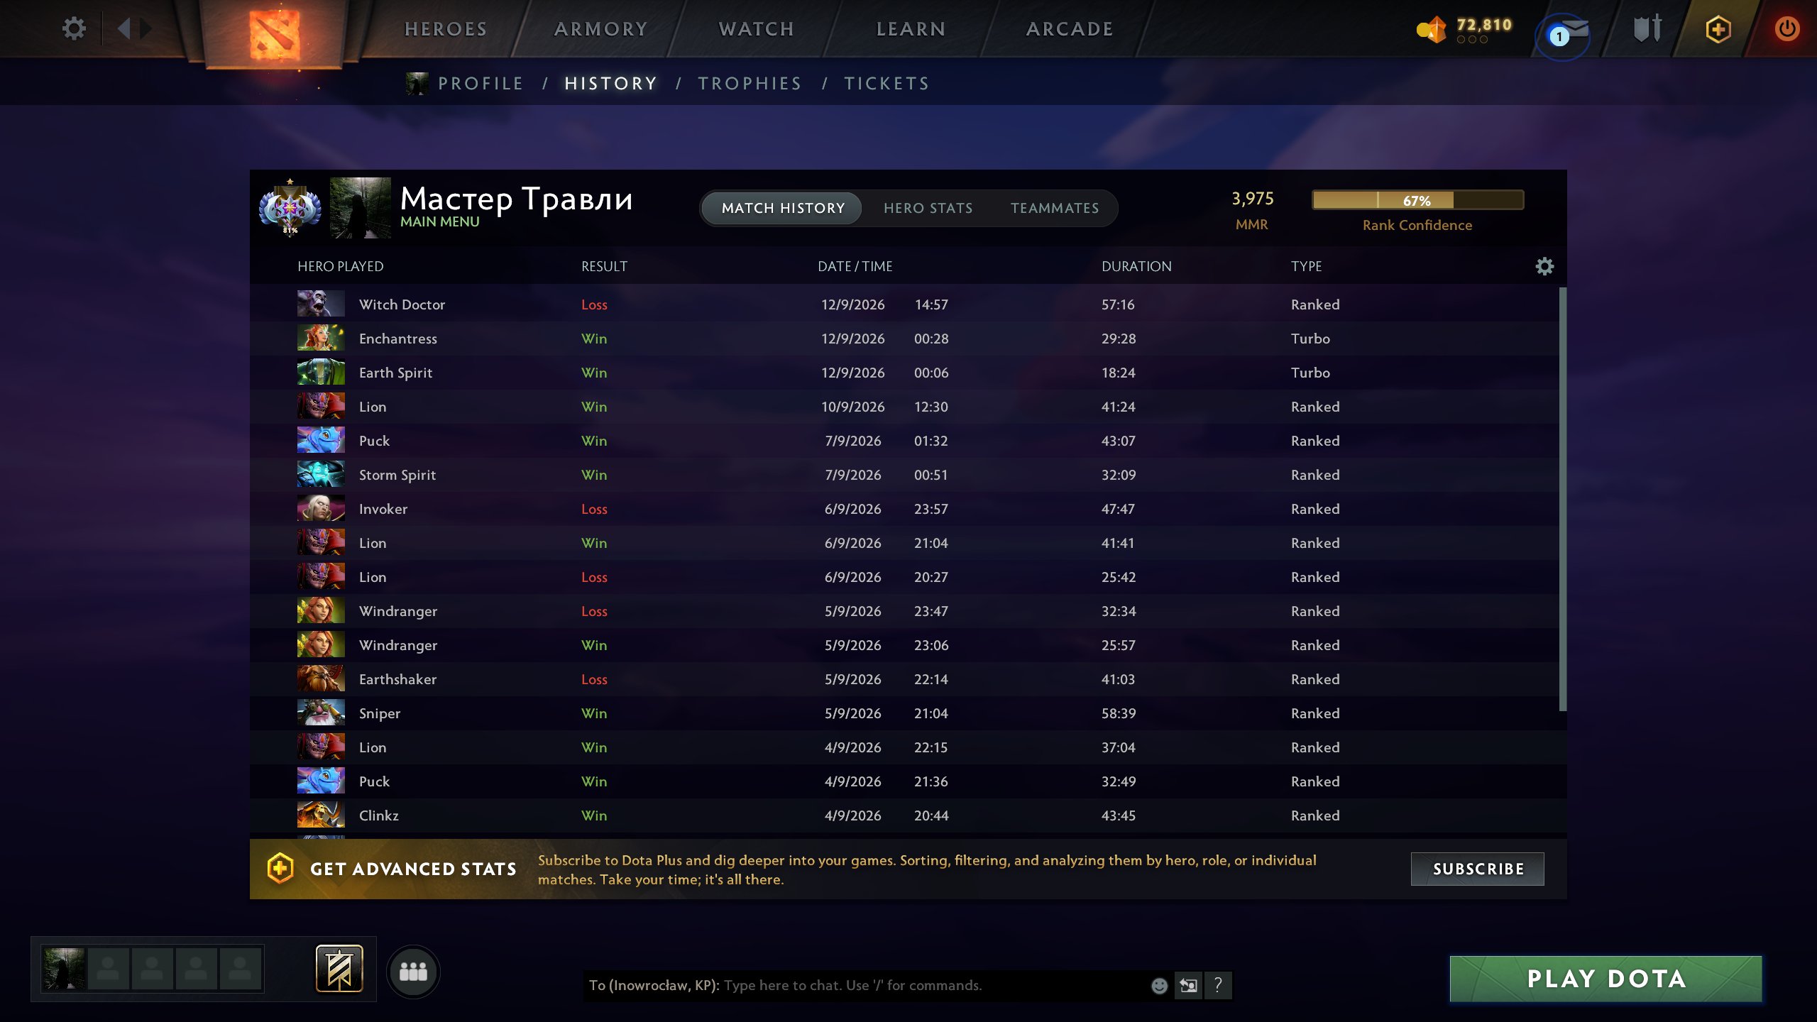Viewport: 1817px width, 1022px height.
Task: Click the Subscribe button
Action: coord(1478,869)
